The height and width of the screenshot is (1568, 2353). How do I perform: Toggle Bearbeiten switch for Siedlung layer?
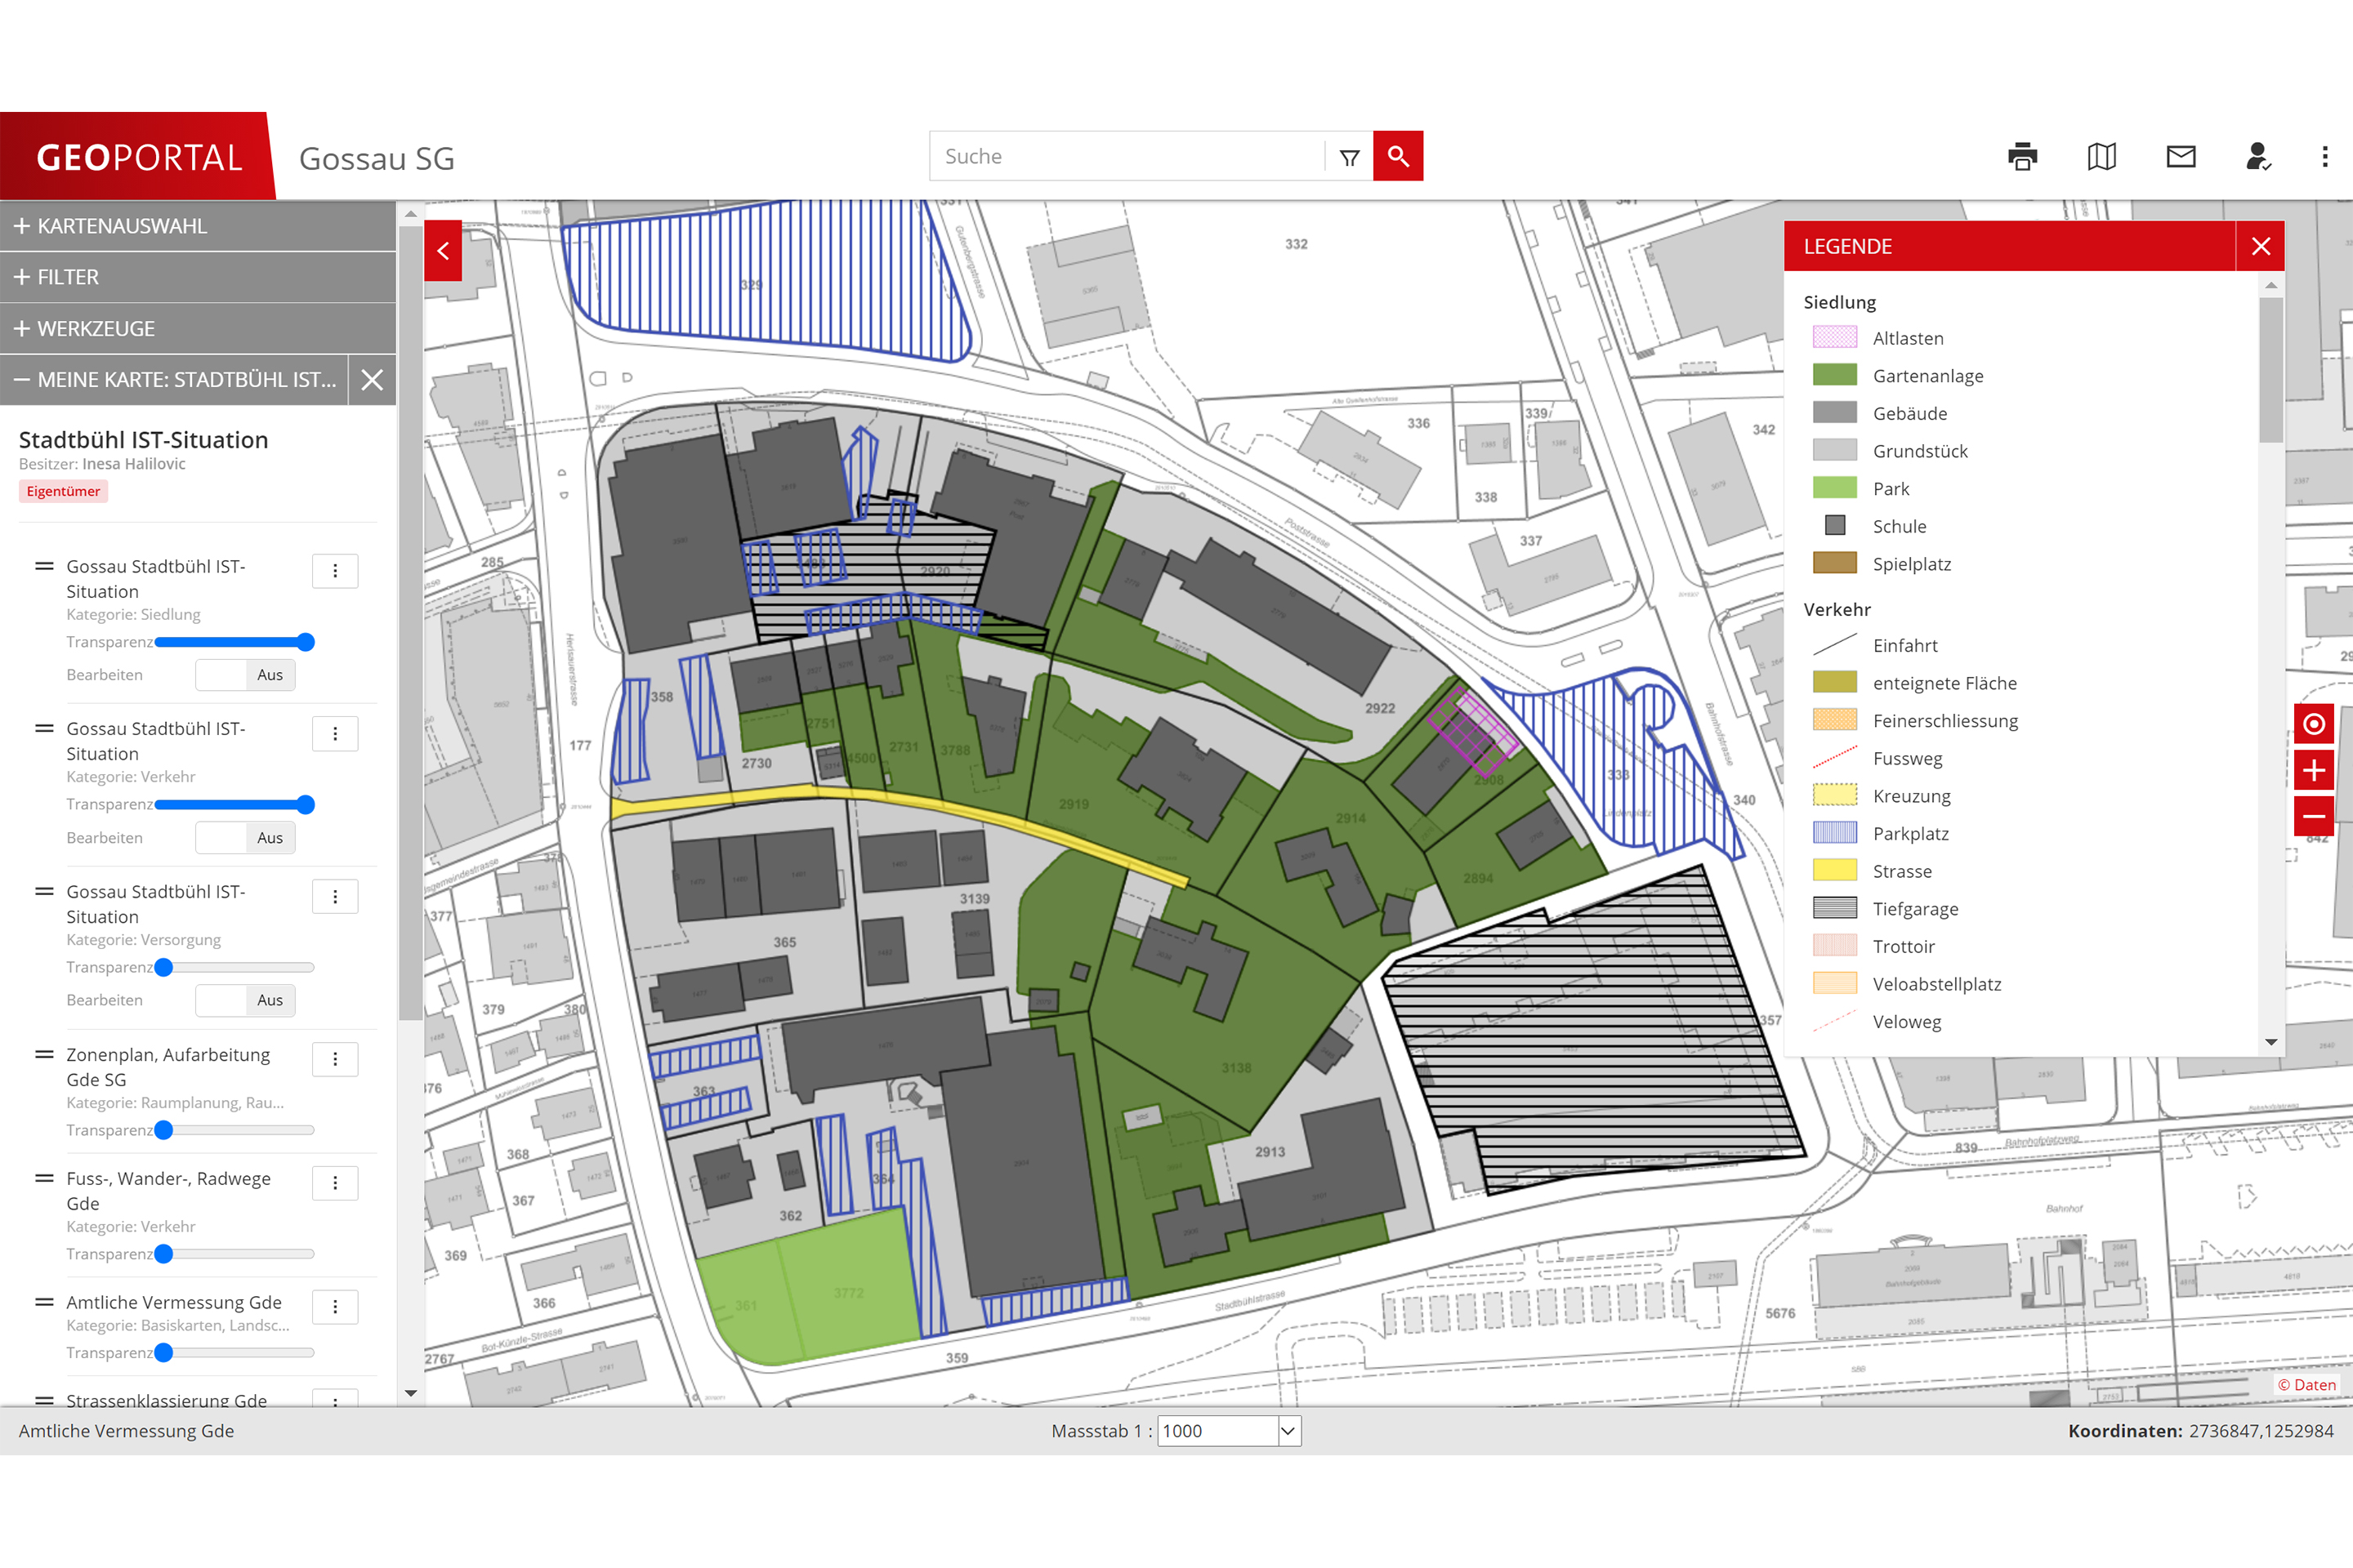245,675
